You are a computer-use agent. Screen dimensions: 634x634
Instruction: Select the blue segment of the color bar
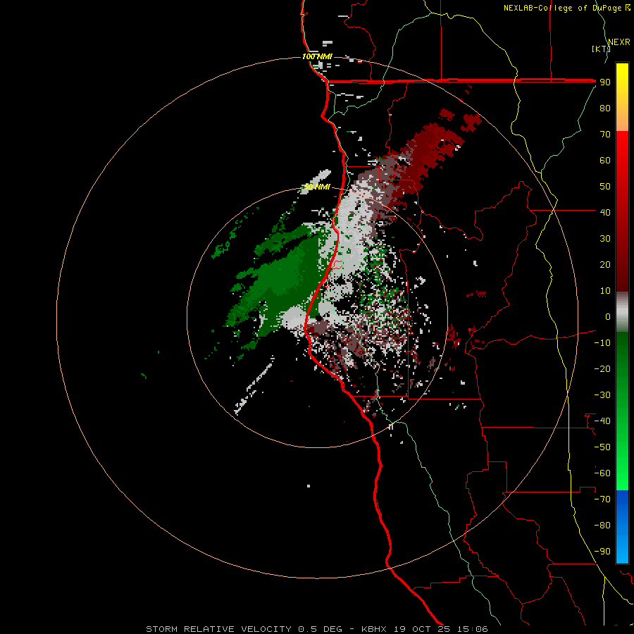tap(622, 527)
